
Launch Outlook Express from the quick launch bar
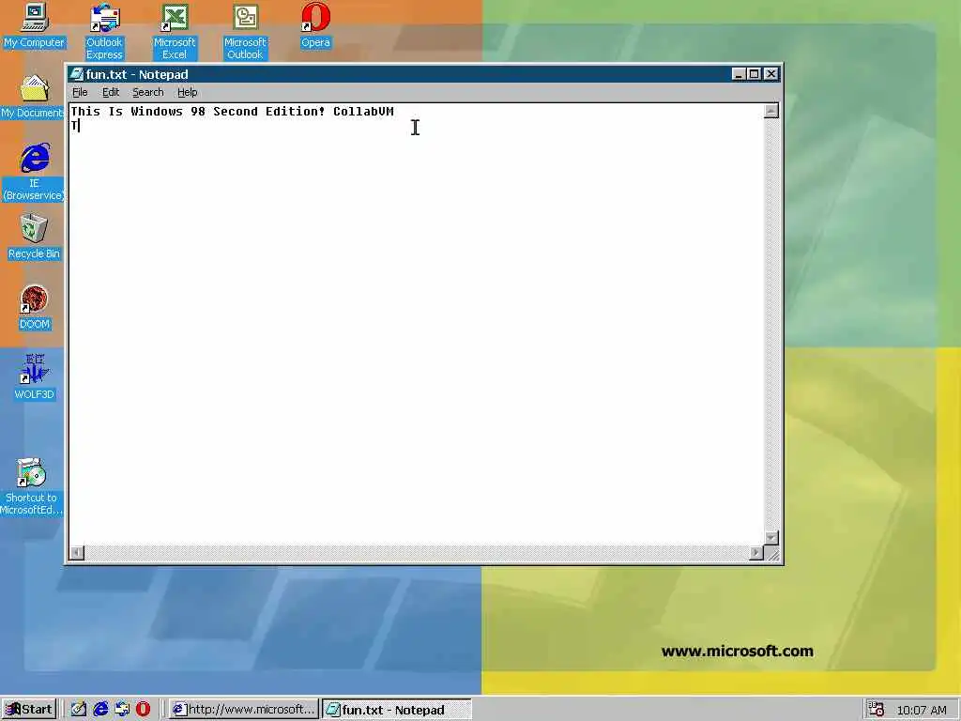click(122, 710)
